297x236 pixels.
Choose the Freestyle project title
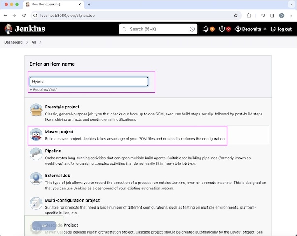tap(62, 107)
